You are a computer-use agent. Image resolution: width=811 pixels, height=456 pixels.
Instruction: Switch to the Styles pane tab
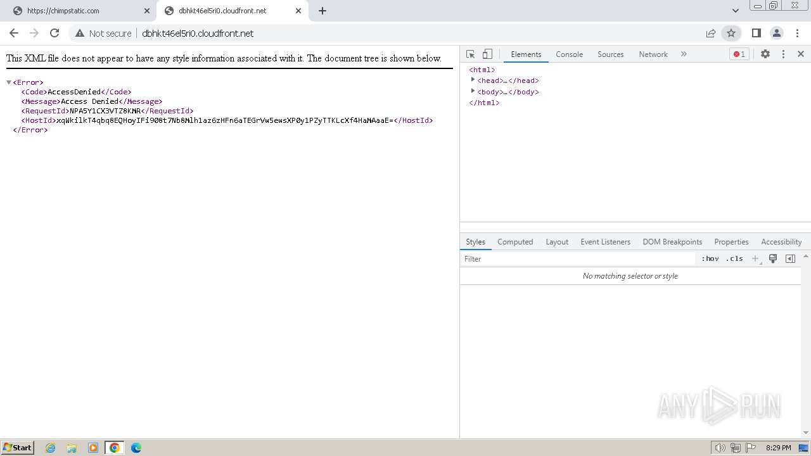pyautogui.click(x=475, y=242)
